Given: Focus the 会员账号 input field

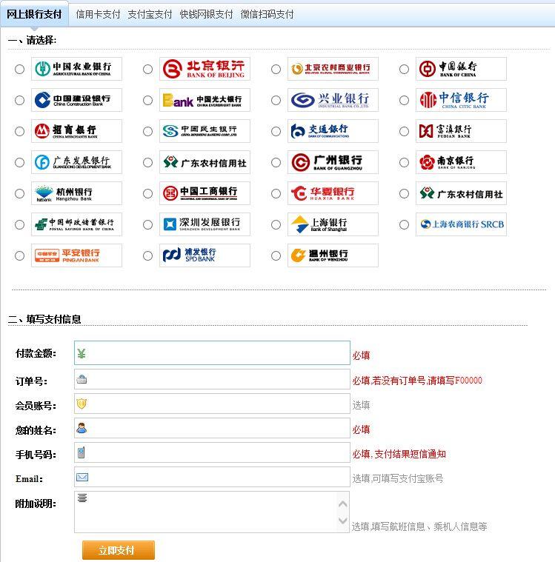Looking at the screenshot, I should click(212, 404).
